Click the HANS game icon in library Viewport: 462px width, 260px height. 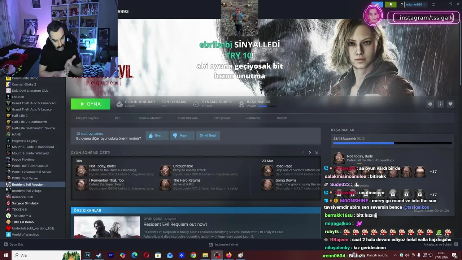9,134
